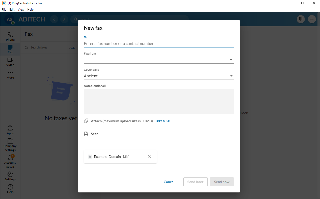
Task: Expand the Cover page Ancient dropdown
Action: tap(231, 76)
